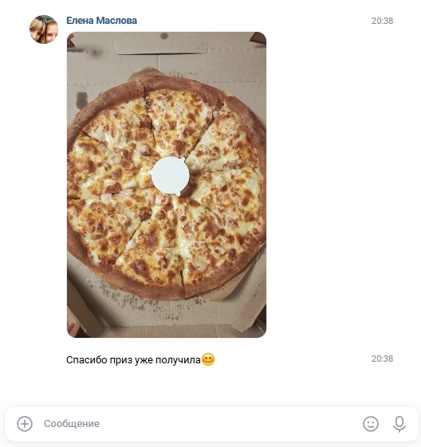Image resolution: width=421 pixels, height=447 pixels.
Task: Open Елена Маслова's round avatar
Action: pyautogui.click(x=44, y=29)
